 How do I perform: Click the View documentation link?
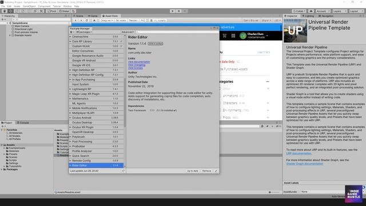click(139, 62)
